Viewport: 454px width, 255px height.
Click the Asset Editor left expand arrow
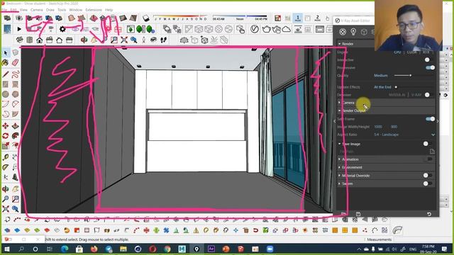pyautogui.click(x=335, y=121)
